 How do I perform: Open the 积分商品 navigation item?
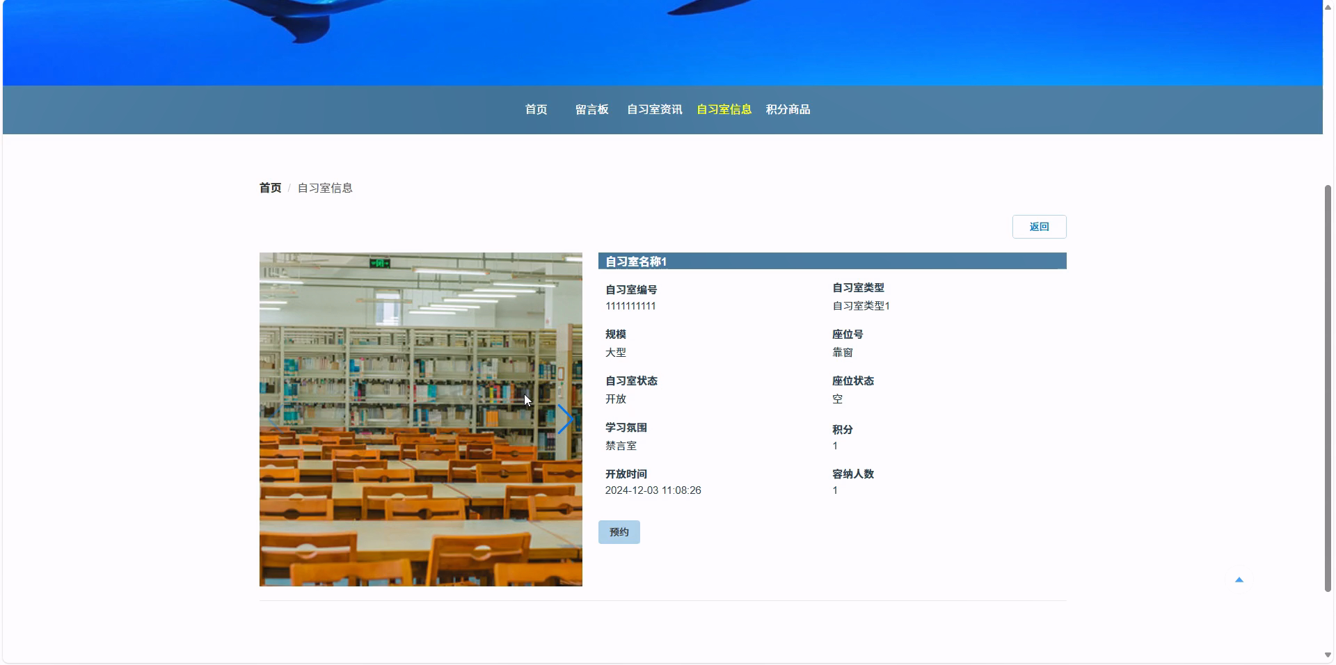[788, 109]
